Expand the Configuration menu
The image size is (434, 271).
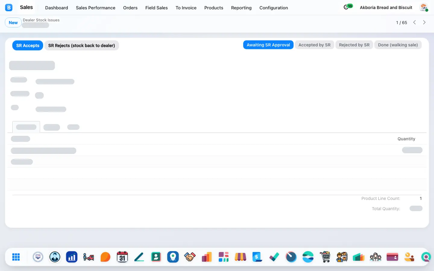274,8
